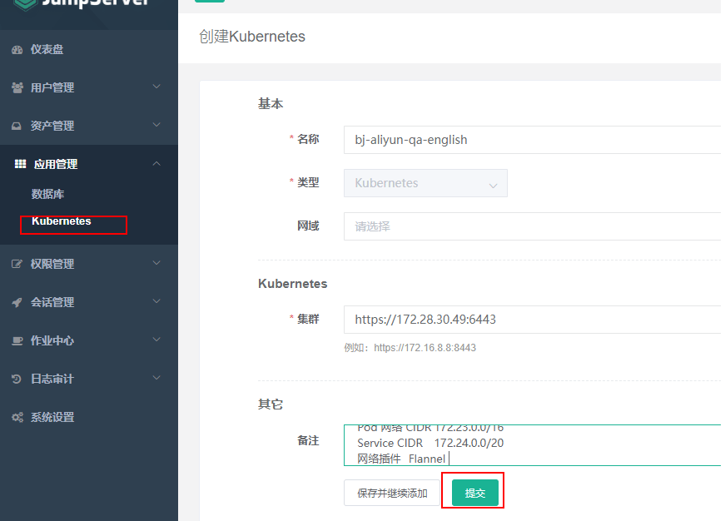
Task: Expand the 日志审计 menu chevron
Action: (x=156, y=378)
